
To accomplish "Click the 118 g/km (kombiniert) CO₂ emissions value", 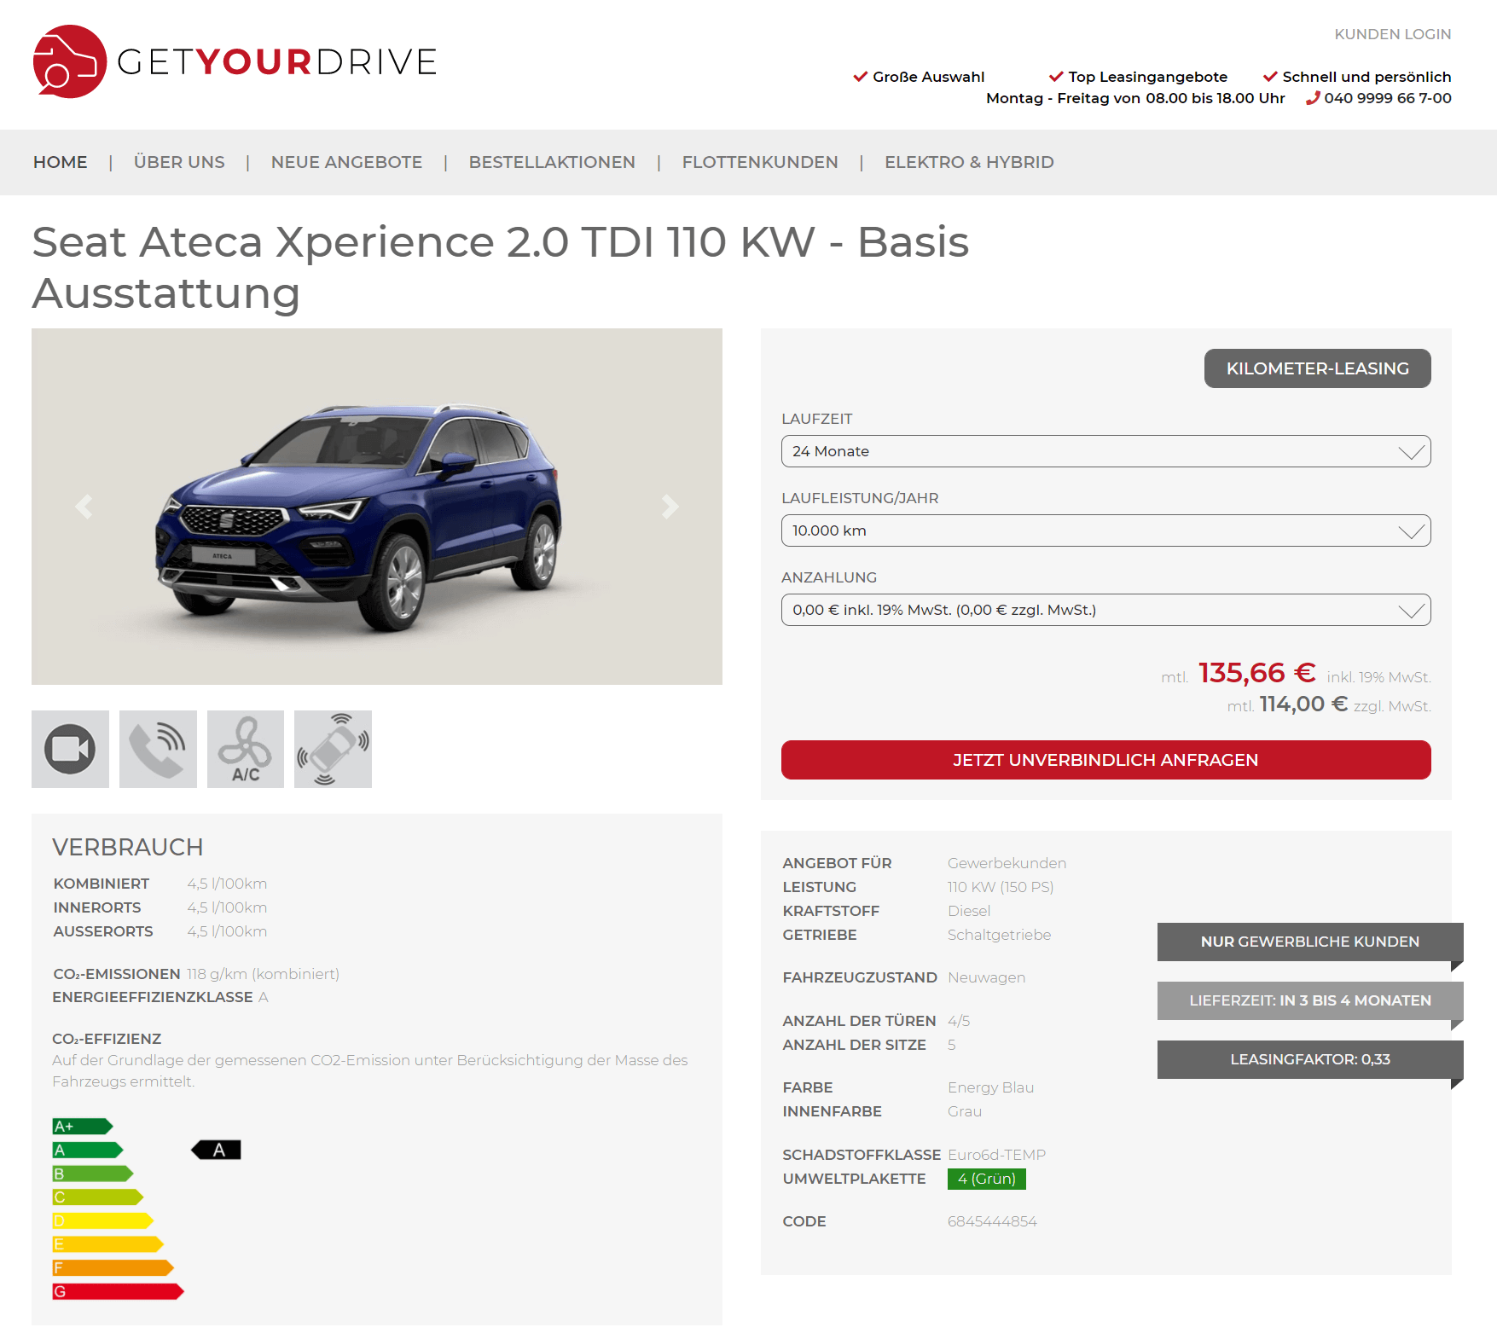I will pyautogui.click(x=263, y=974).
